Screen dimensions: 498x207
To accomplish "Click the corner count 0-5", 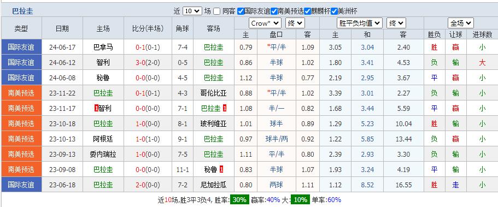I will 183,63.
